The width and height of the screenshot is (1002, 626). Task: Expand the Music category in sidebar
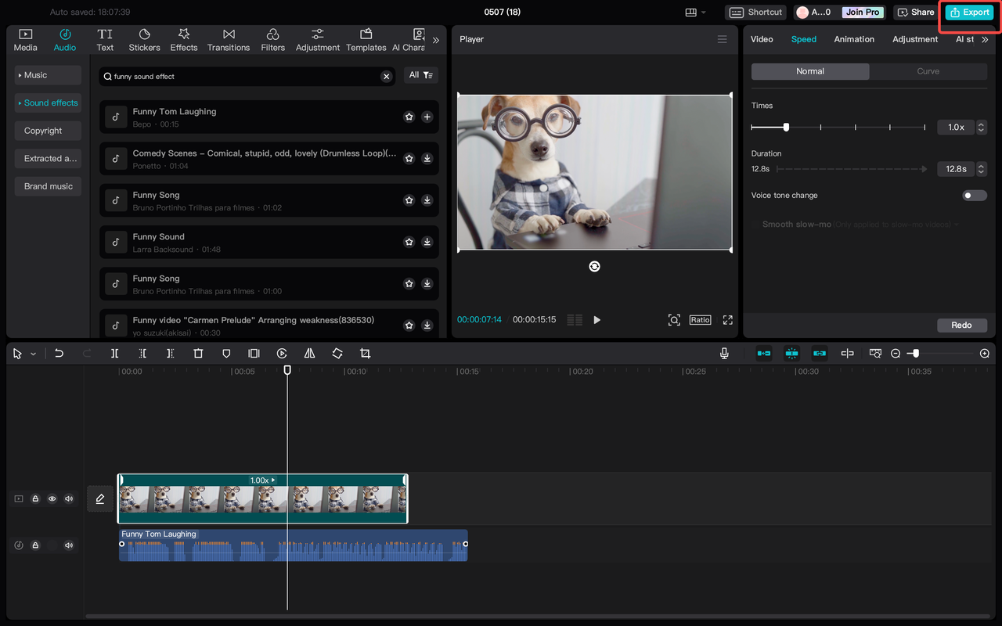48,75
